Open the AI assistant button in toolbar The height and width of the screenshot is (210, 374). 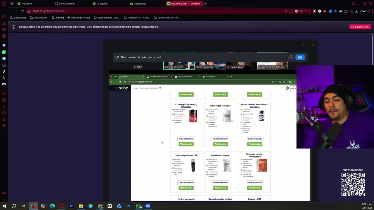(363, 11)
